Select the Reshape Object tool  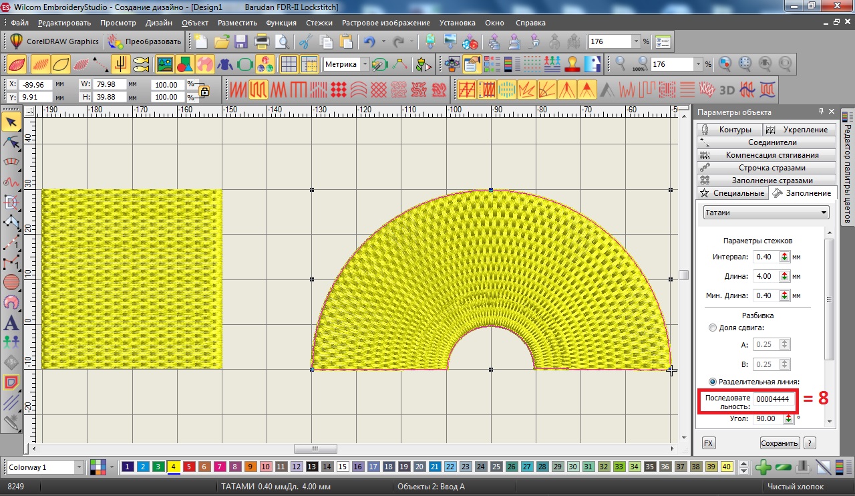pos(11,142)
